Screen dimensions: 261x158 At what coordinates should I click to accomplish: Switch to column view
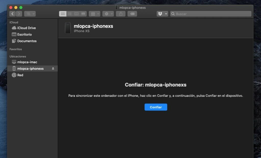[x=76, y=14]
